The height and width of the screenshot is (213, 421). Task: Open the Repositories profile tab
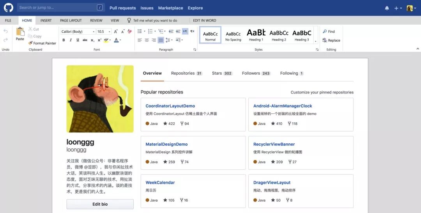pos(187,73)
